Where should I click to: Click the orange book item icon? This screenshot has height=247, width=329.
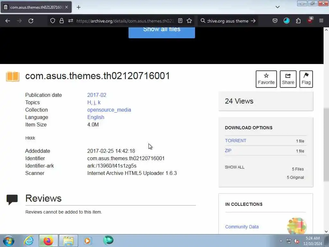click(13, 77)
